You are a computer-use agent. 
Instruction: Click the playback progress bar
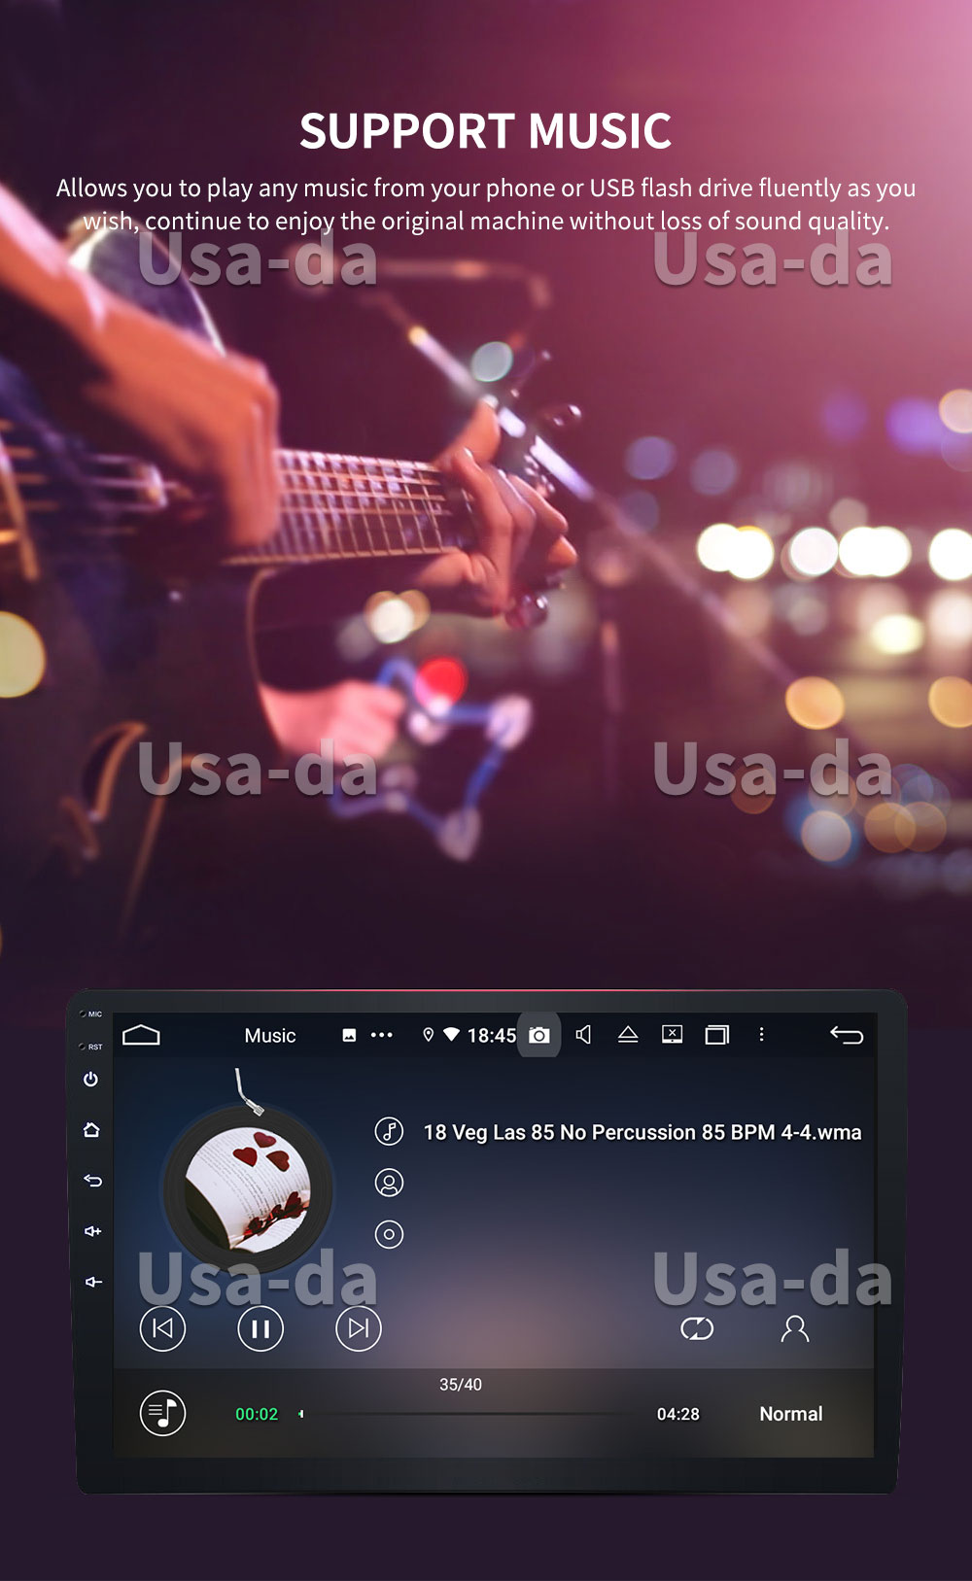[476, 1414]
